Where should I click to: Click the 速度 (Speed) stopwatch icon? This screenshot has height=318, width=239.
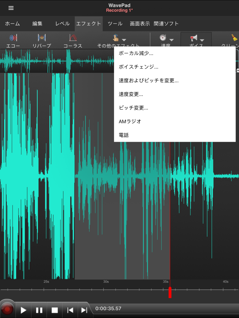click(163, 38)
